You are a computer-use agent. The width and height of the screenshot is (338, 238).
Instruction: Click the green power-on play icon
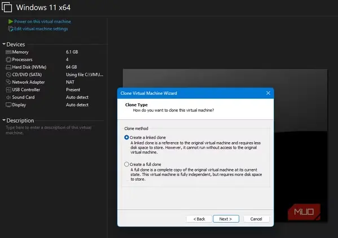[11, 21]
